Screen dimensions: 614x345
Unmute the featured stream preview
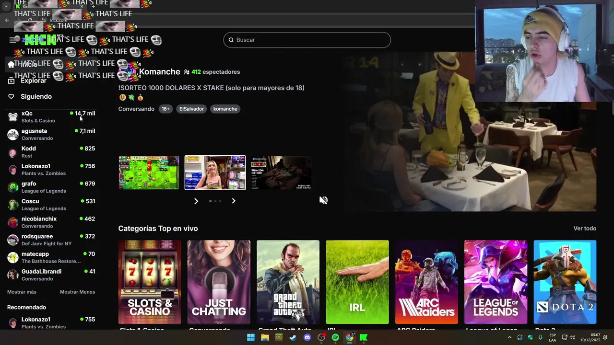tap(323, 200)
